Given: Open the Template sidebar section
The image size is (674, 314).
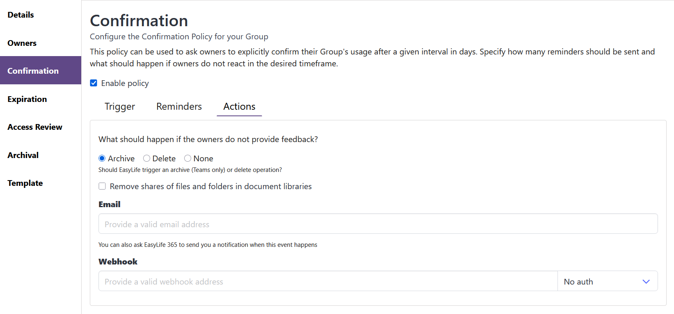Looking at the screenshot, I should pyautogui.click(x=25, y=183).
